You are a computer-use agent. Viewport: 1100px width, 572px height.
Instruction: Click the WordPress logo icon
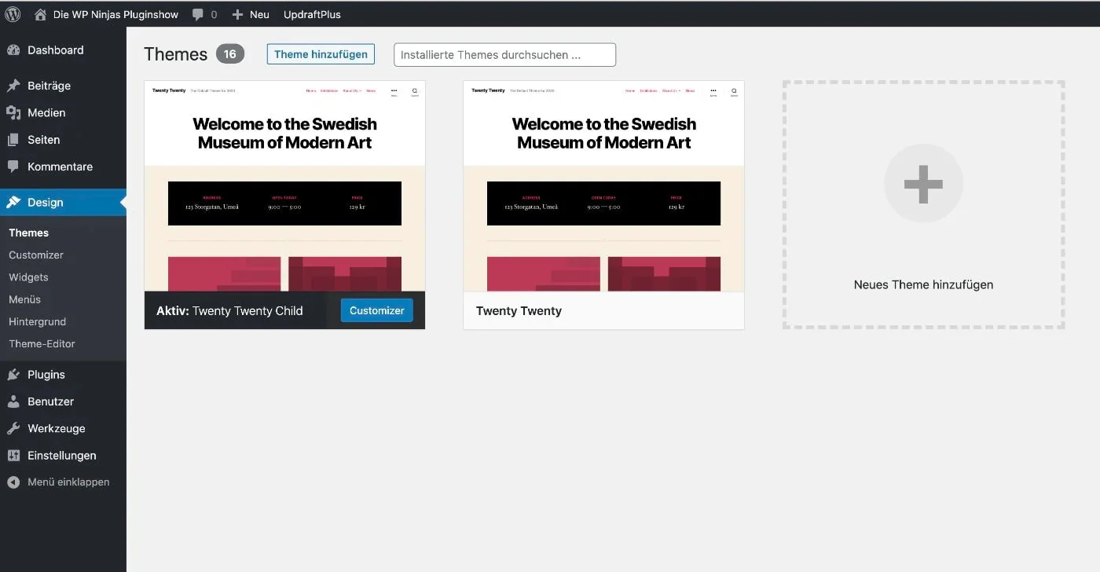tap(13, 14)
